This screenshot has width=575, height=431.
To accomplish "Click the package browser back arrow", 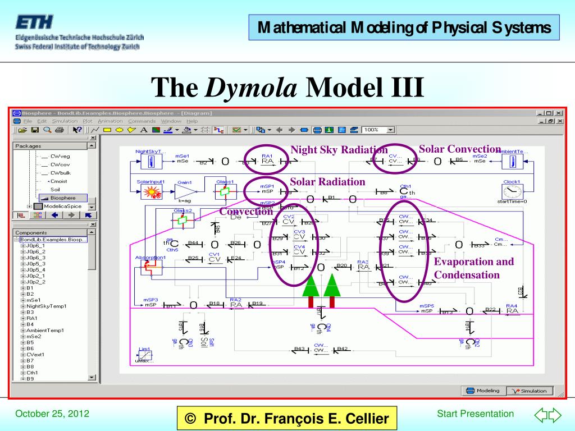I will tap(54, 215).
